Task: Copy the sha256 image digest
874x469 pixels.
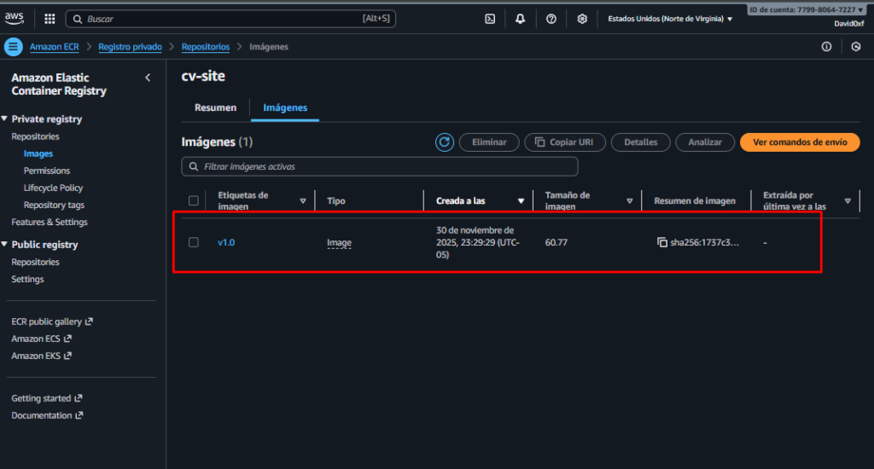Action: (662, 242)
